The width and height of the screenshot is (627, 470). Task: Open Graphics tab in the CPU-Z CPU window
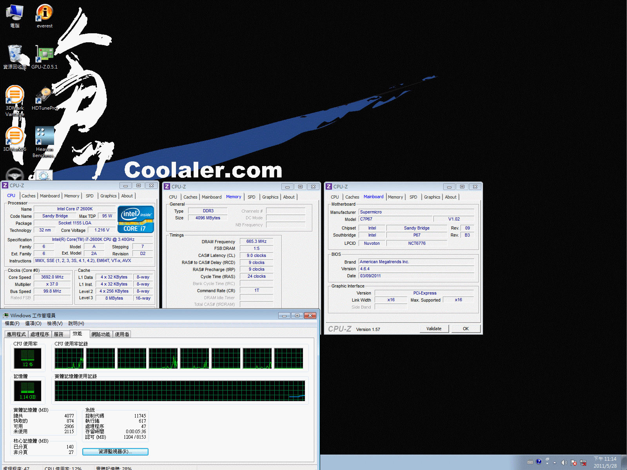click(x=109, y=196)
